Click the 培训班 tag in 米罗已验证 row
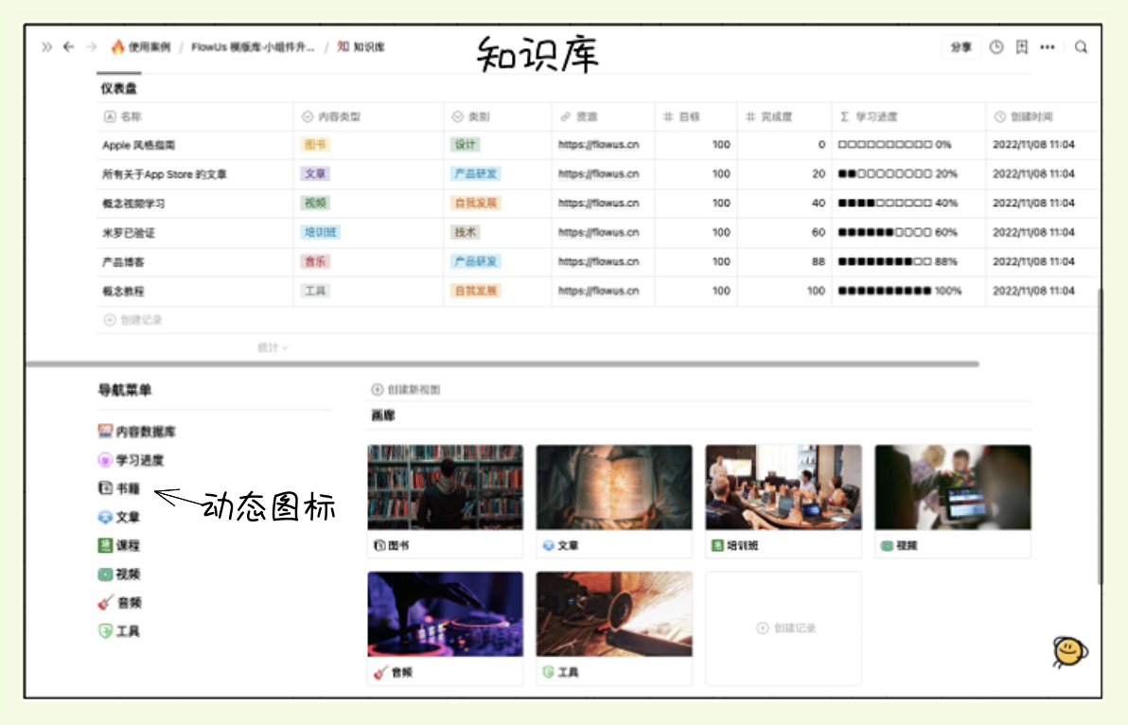The width and height of the screenshot is (1128, 725). 320,232
